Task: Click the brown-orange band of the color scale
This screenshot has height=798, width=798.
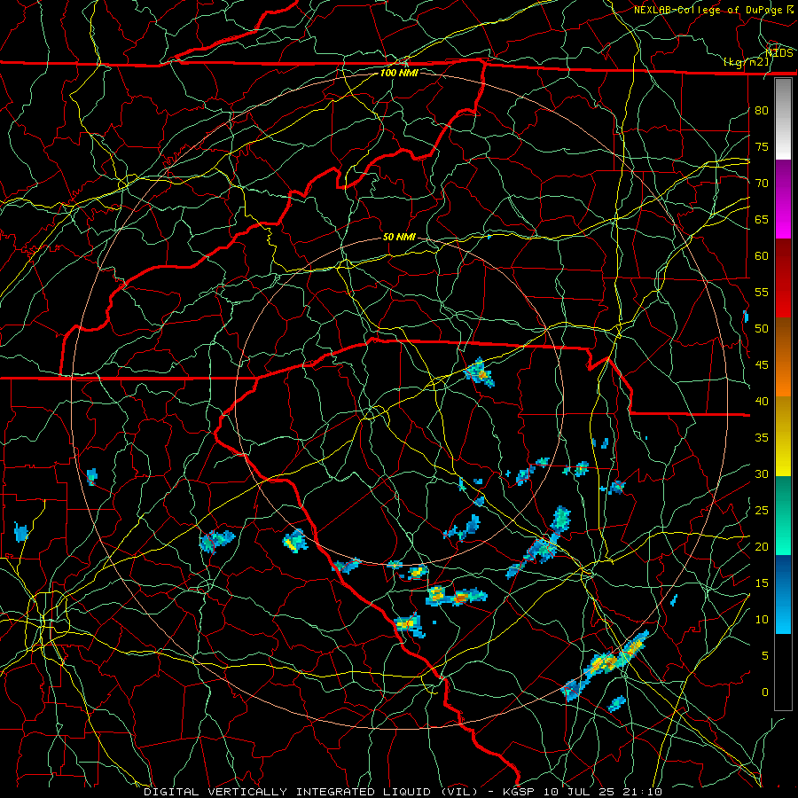Action: coord(783,358)
